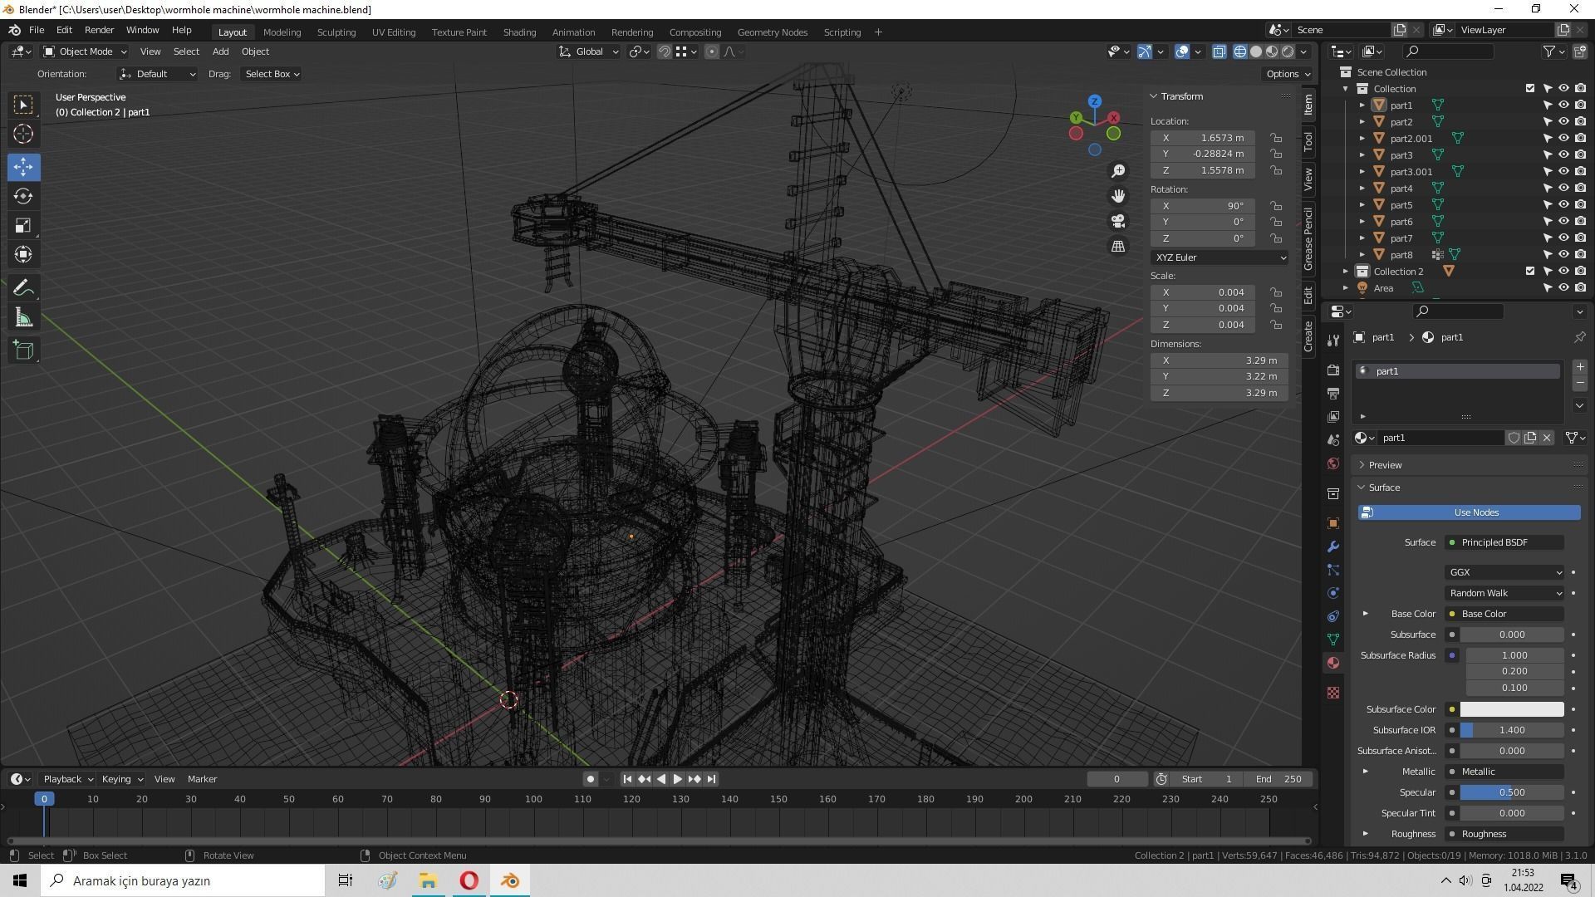Viewport: 1595px width, 897px height.
Task: Toggle Collection 2 exclude checkbox
Action: point(1530,272)
